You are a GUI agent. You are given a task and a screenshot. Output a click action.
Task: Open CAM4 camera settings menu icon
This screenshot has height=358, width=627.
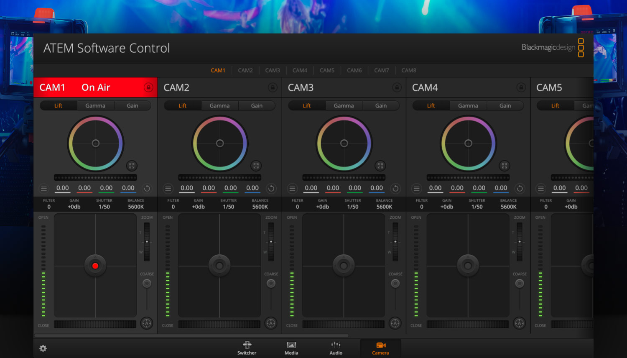coord(416,189)
